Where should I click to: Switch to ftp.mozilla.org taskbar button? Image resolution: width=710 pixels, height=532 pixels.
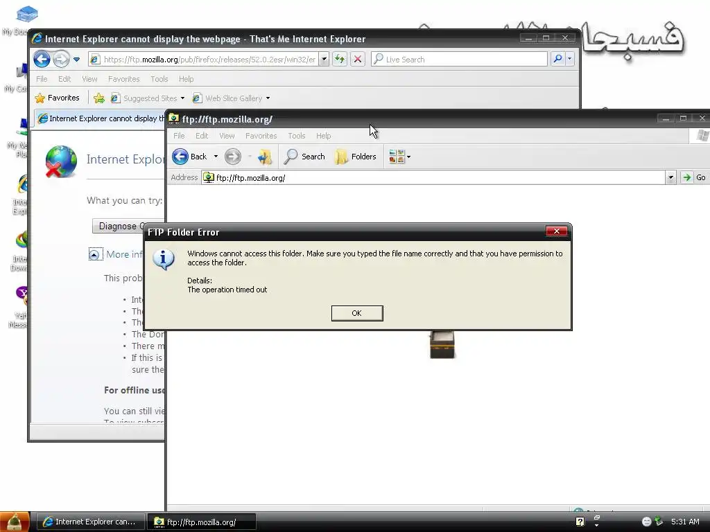click(x=202, y=522)
